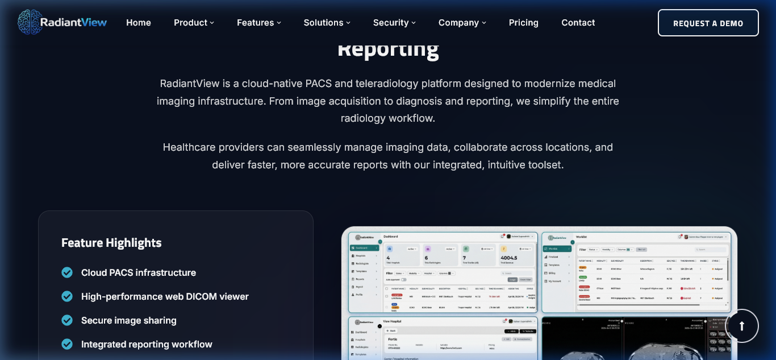The width and height of the screenshot is (776, 360).
Task: Expand the Security dropdown menu
Action: 394,23
